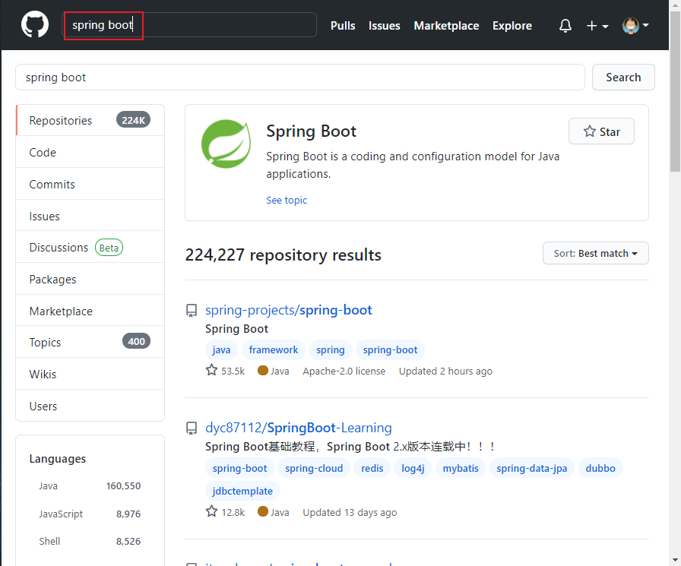This screenshot has height=566, width=681.
Task: Click the Search button
Action: (x=623, y=77)
